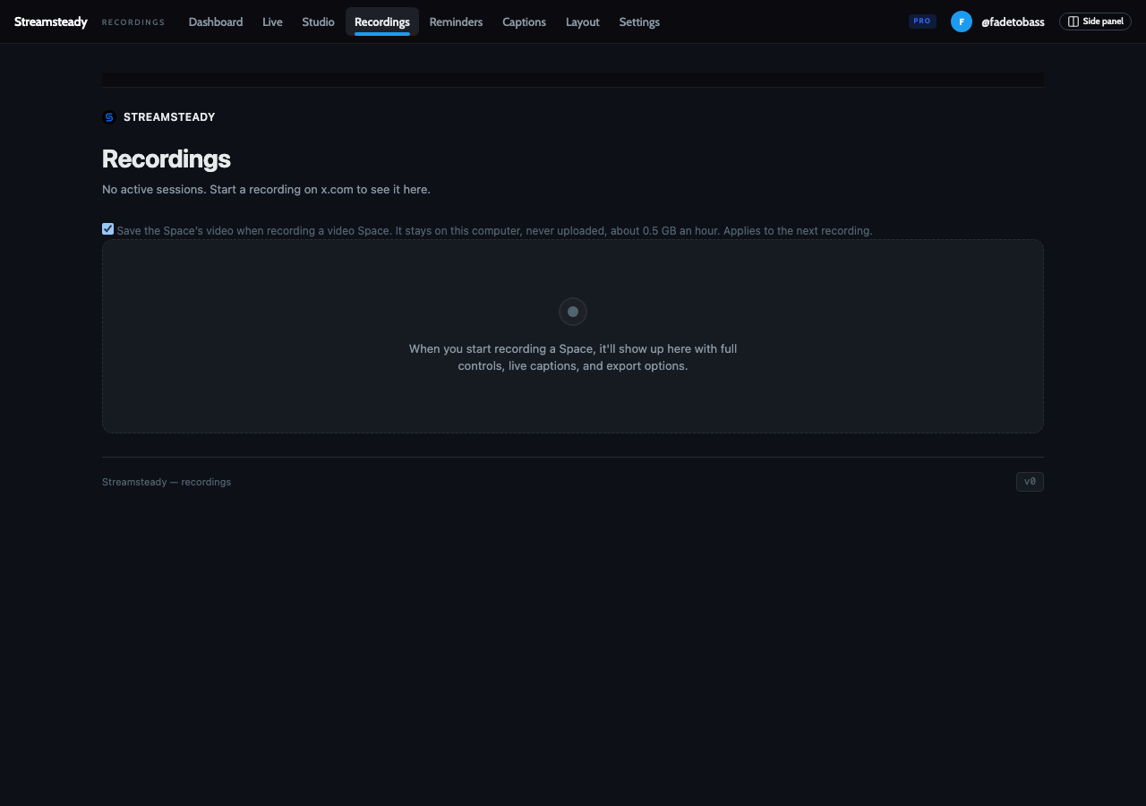The width and height of the screenshot is (1146, 806).
Task: Go to the Settings tab
Action: [639, 21]
